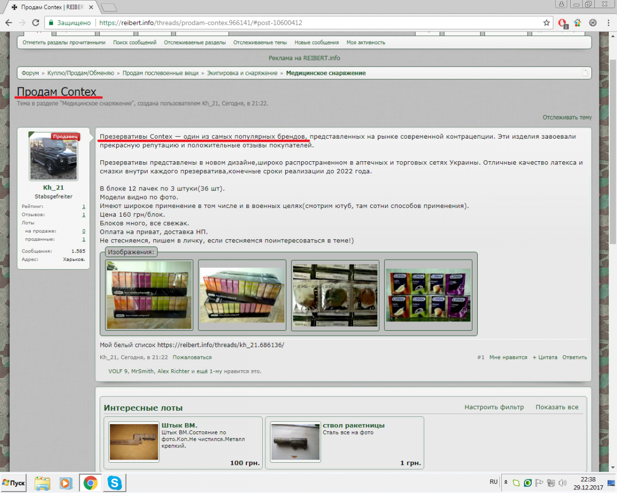Click + Цитата on the post
Image resolution: width=617 pixels, height=493 pixels.
[545, 357]
